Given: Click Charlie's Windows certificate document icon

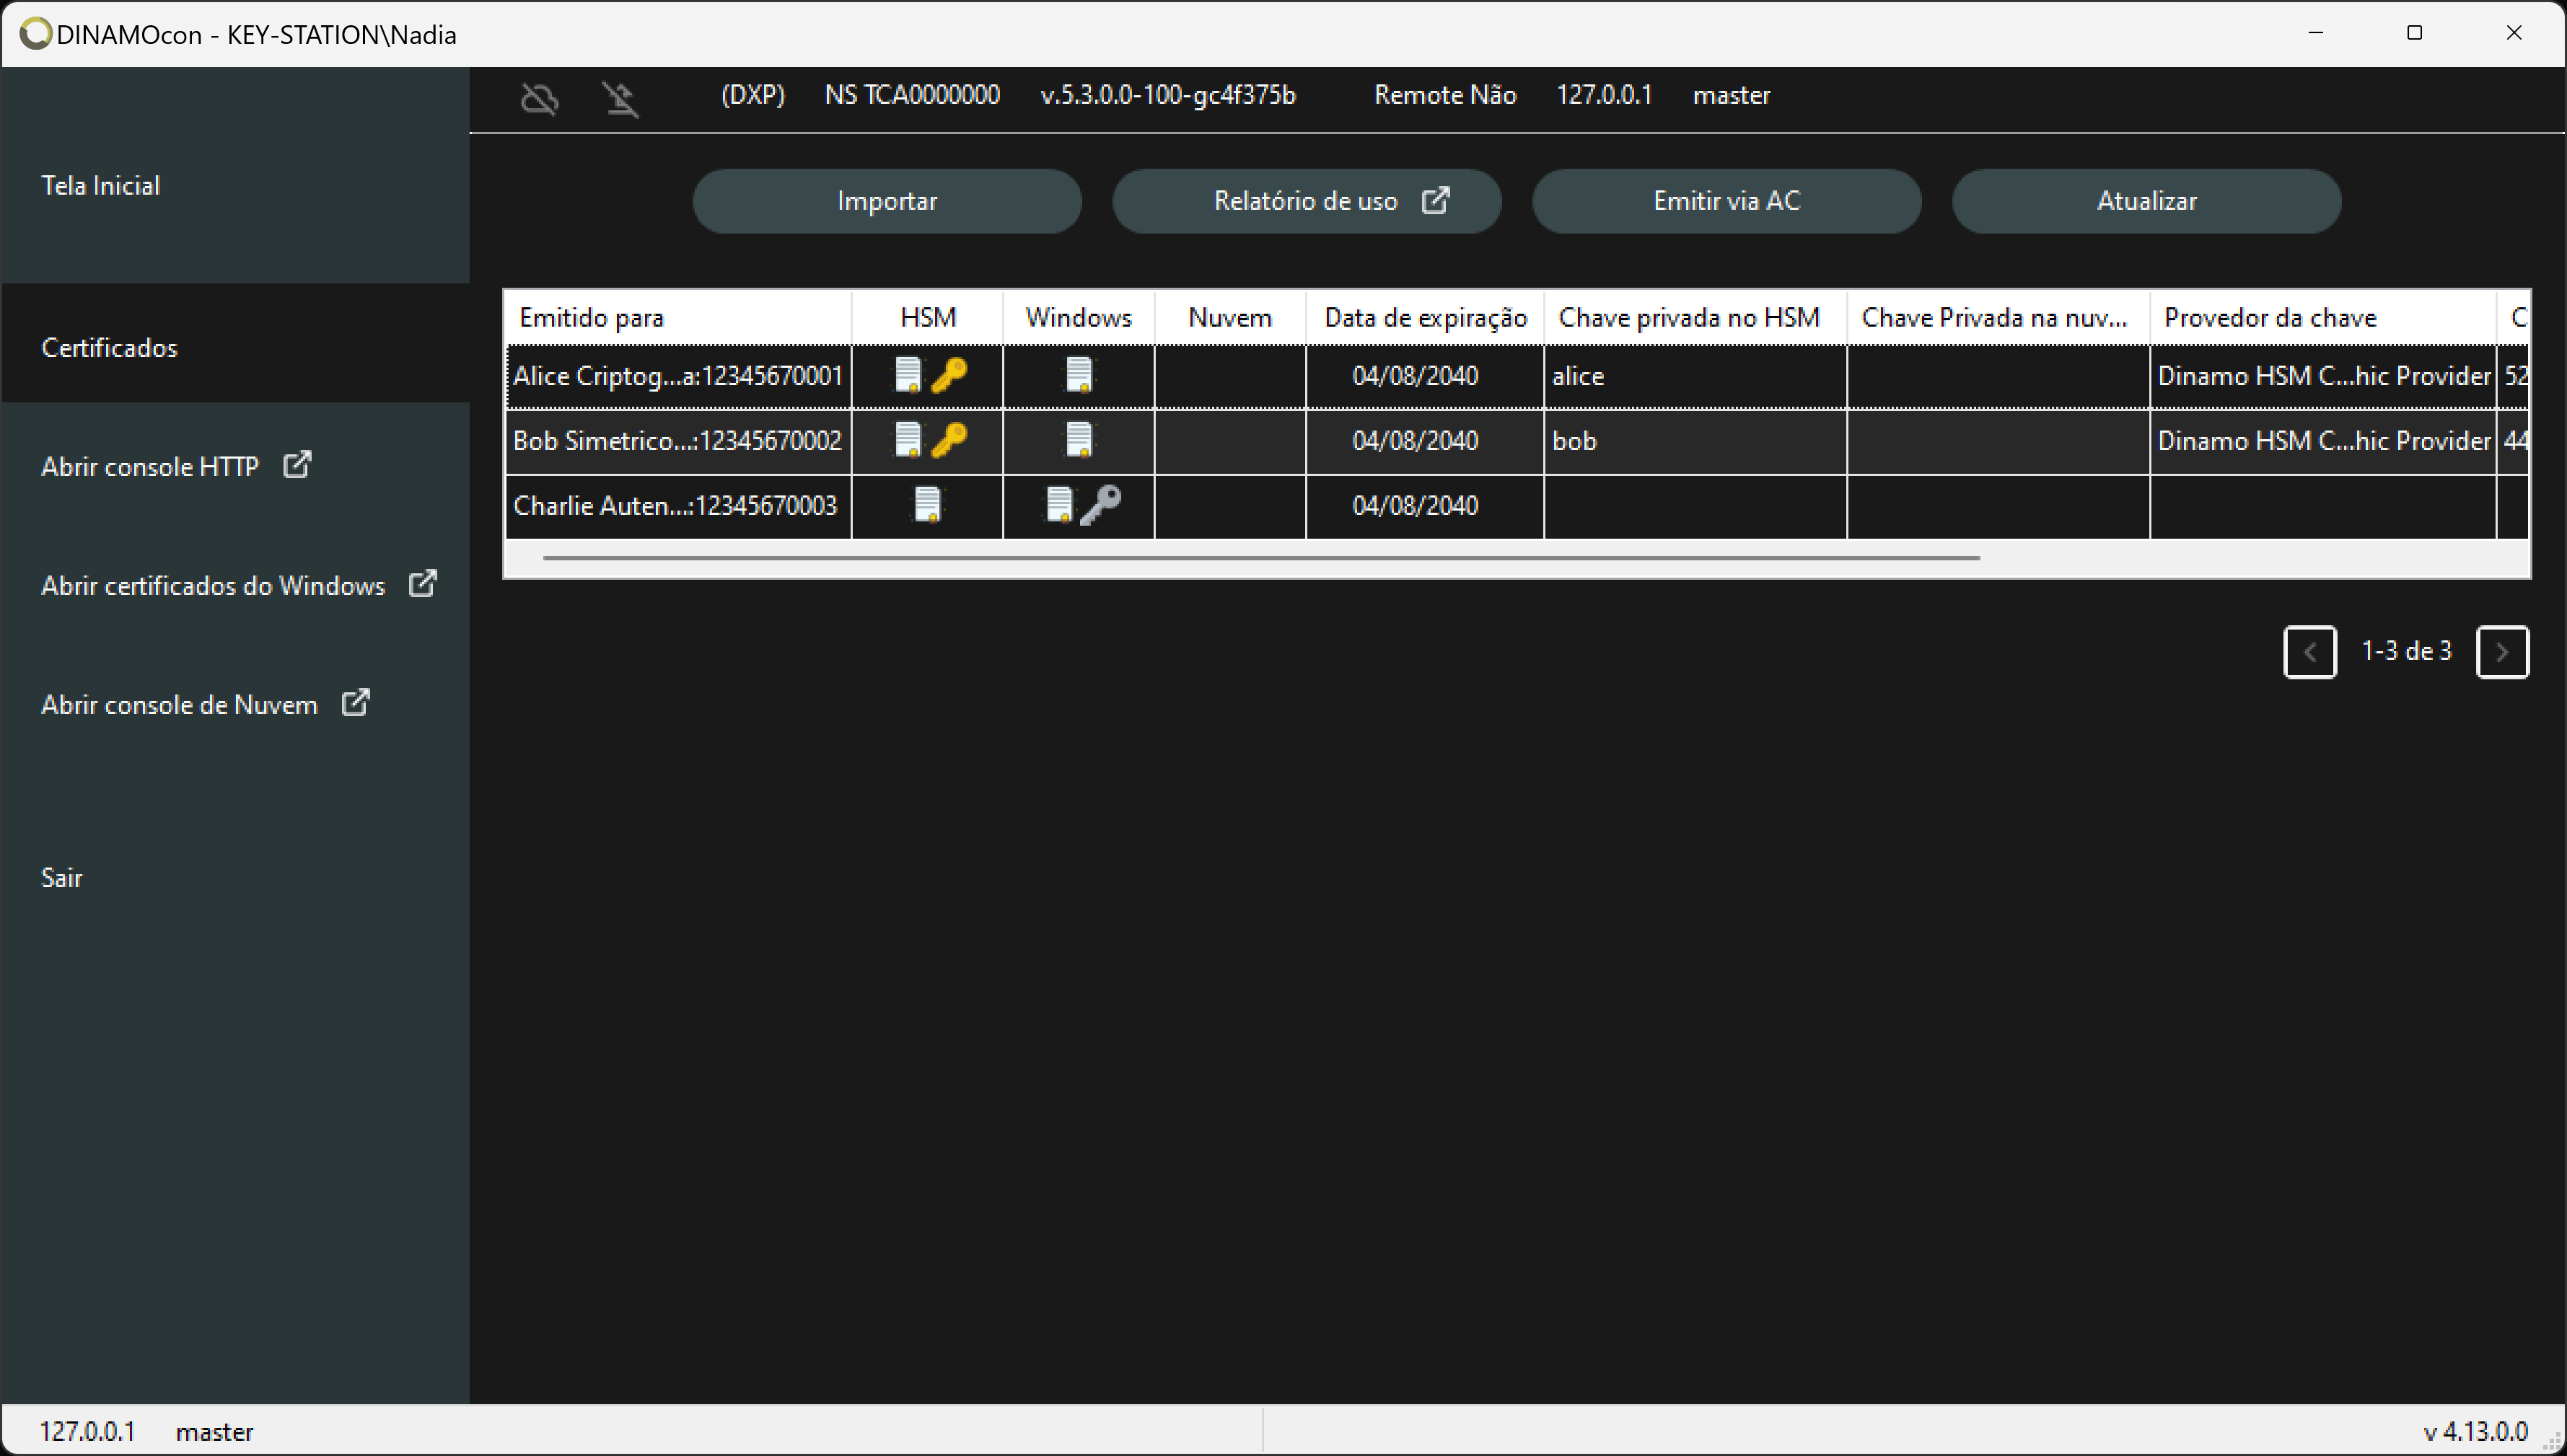Looking at the screenshot, I should 1058,505.
